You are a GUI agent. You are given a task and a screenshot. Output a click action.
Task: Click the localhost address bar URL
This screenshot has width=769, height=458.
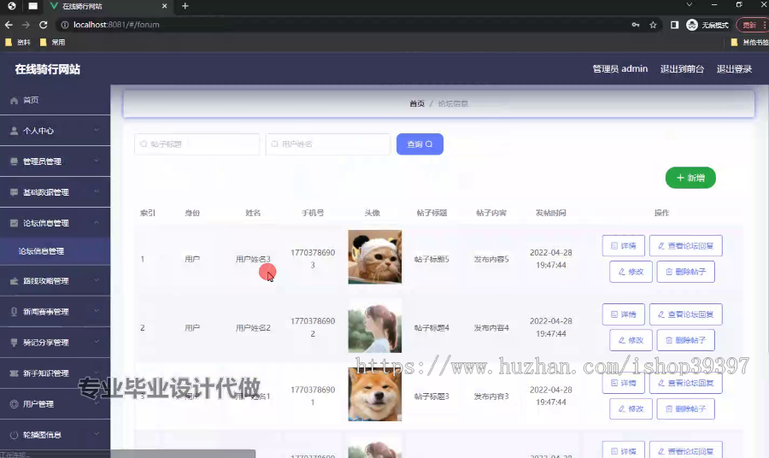[116, 25]
